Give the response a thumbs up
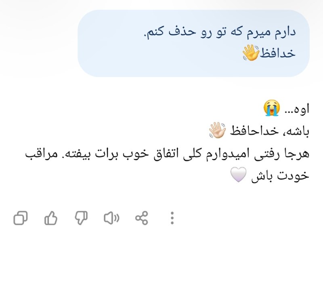Viewport: 323px width, 281px height. (51, 218)
